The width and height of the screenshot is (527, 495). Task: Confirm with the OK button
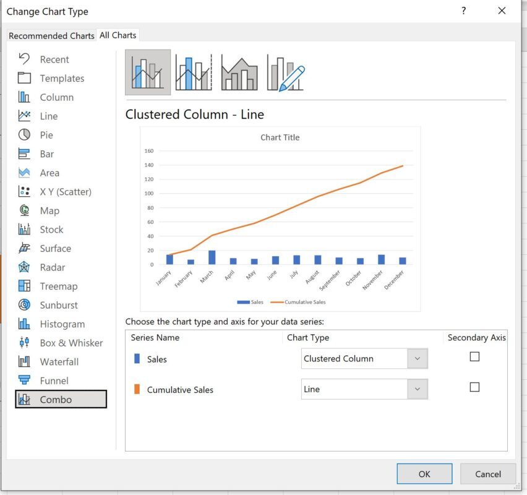[x=424, y=474]
